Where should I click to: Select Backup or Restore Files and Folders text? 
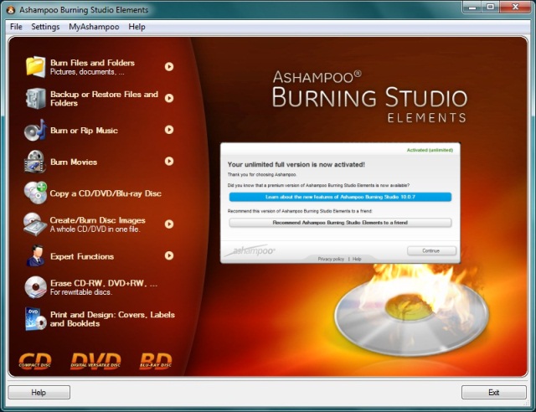(104, 99)
